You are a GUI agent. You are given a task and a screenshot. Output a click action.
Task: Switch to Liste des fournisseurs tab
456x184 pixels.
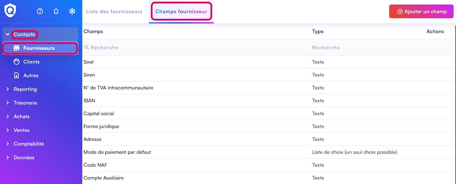pos(114,11)
